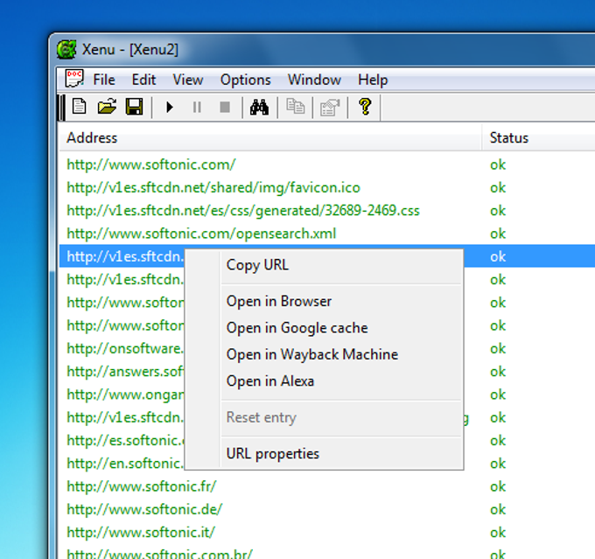This screenshot has width=595, height=559.
Task: Open the Window menu
Action: 314,80
